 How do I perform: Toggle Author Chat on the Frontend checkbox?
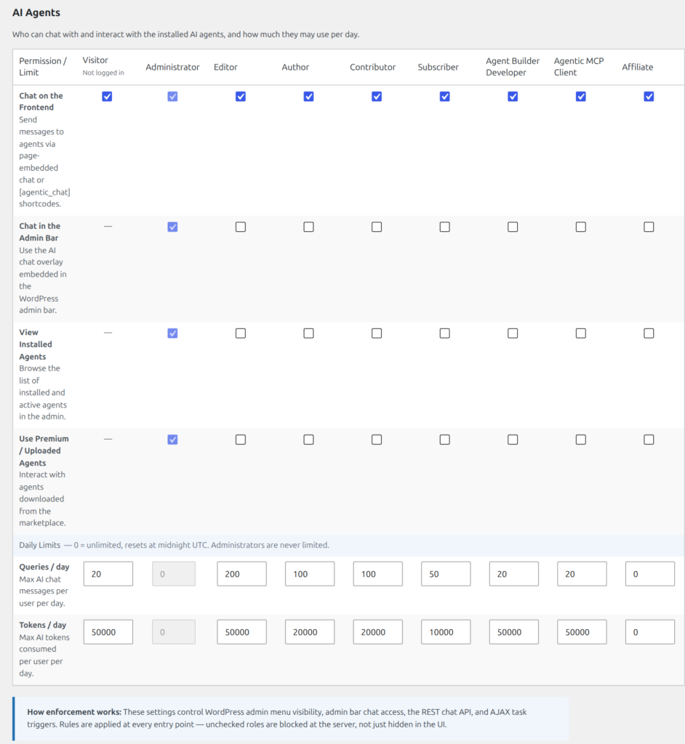(308, 97)
